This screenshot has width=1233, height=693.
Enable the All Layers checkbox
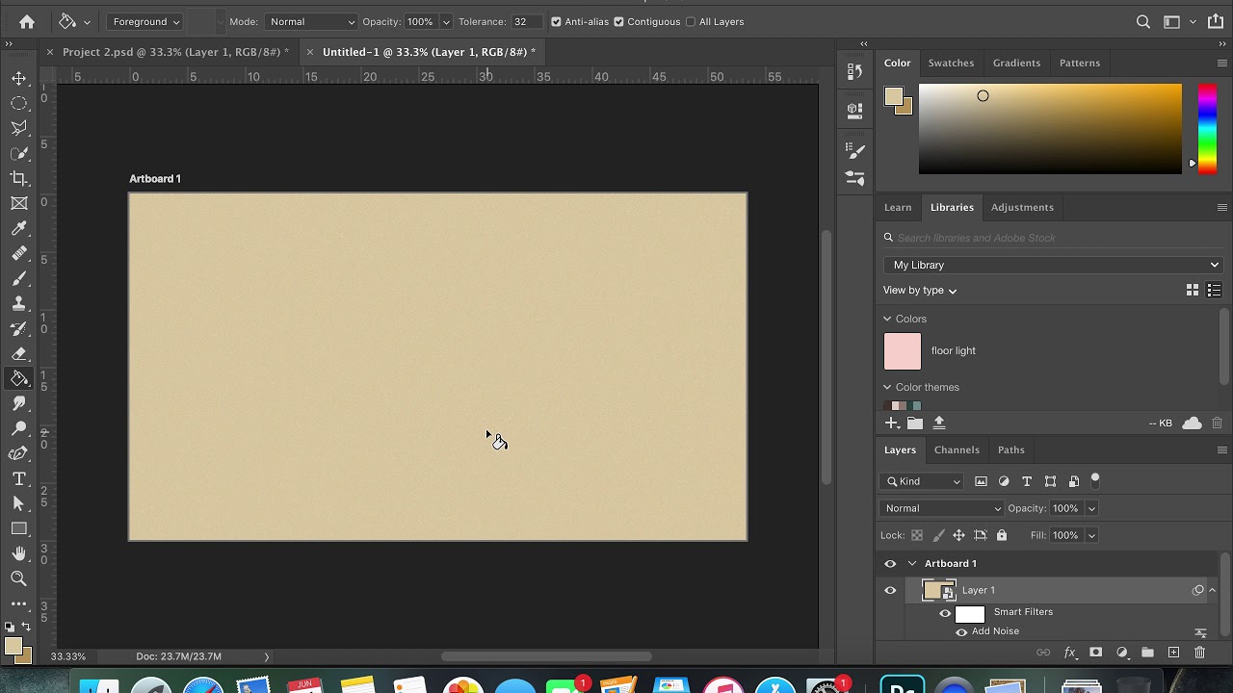coord(691,21)
